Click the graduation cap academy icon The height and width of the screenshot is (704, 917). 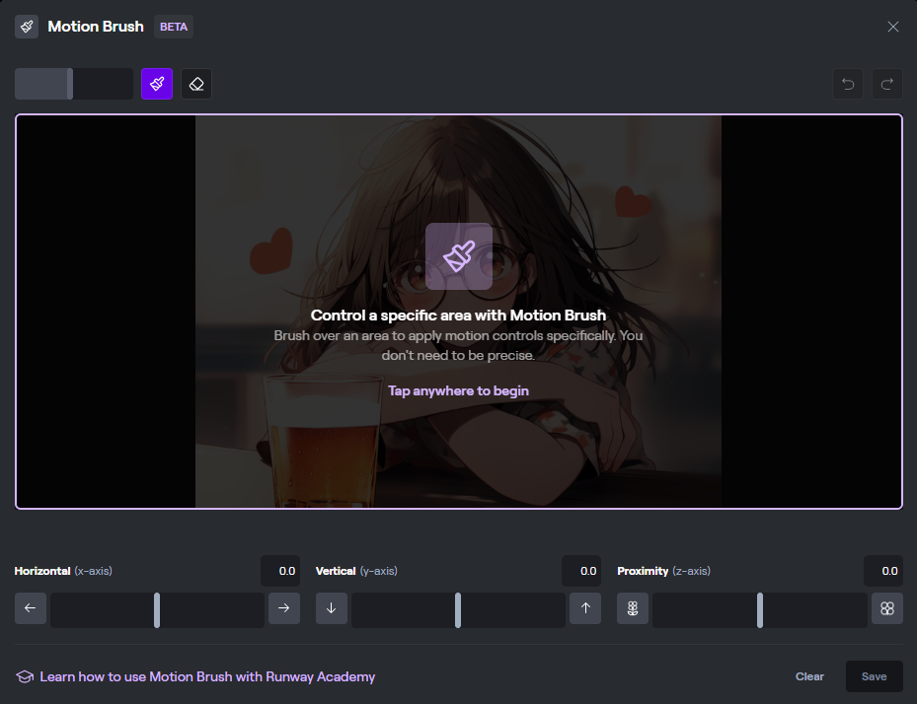click(25, 676)
